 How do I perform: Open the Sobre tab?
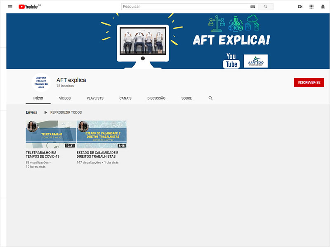click(186, 98)
